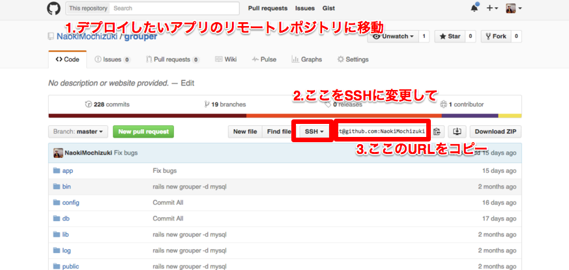The width and height of the screenshot is (569, 270).
Task: Click the Download ZIP button
Action: pyautogui.click(x=496, y=132)
